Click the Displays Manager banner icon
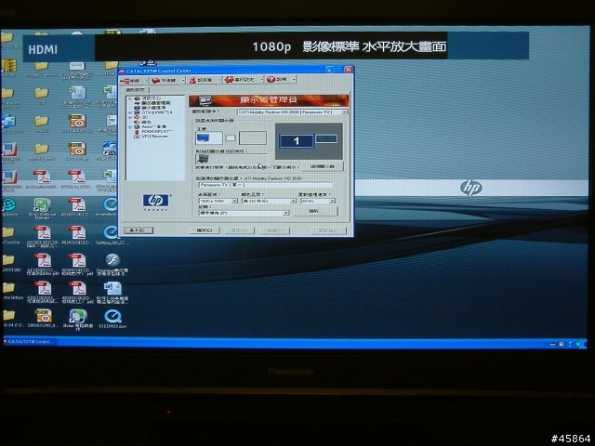This screenshot has height=446, width=595. click(205, 100)
